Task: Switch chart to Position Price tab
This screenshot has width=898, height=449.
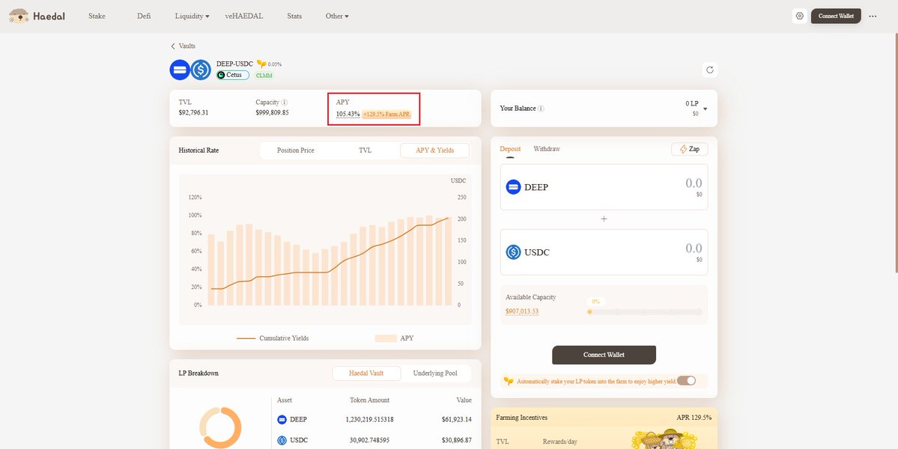Action: point(296,150)
